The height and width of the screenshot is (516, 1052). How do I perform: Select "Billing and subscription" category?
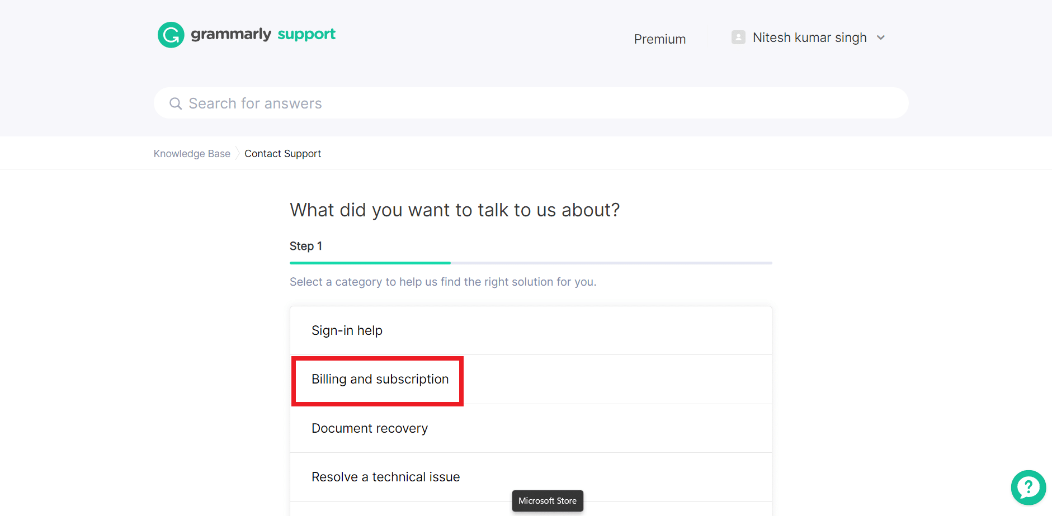[x=380, y=380]
